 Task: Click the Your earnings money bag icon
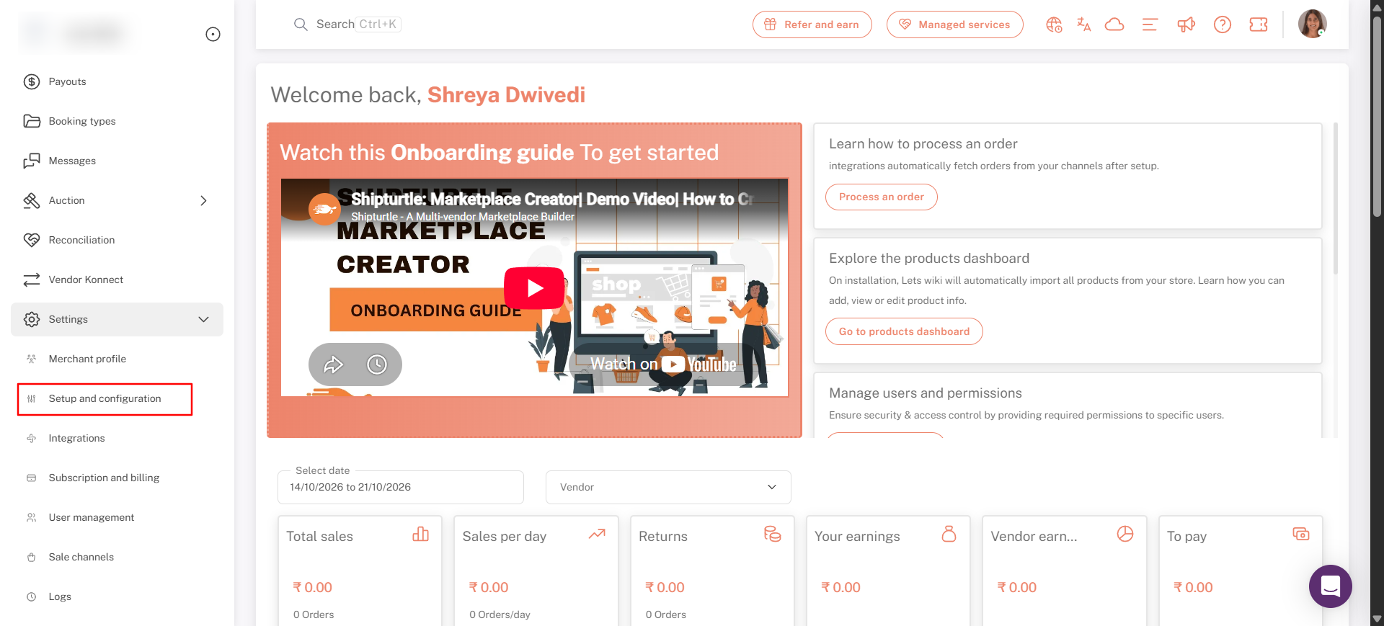[949, 534]
